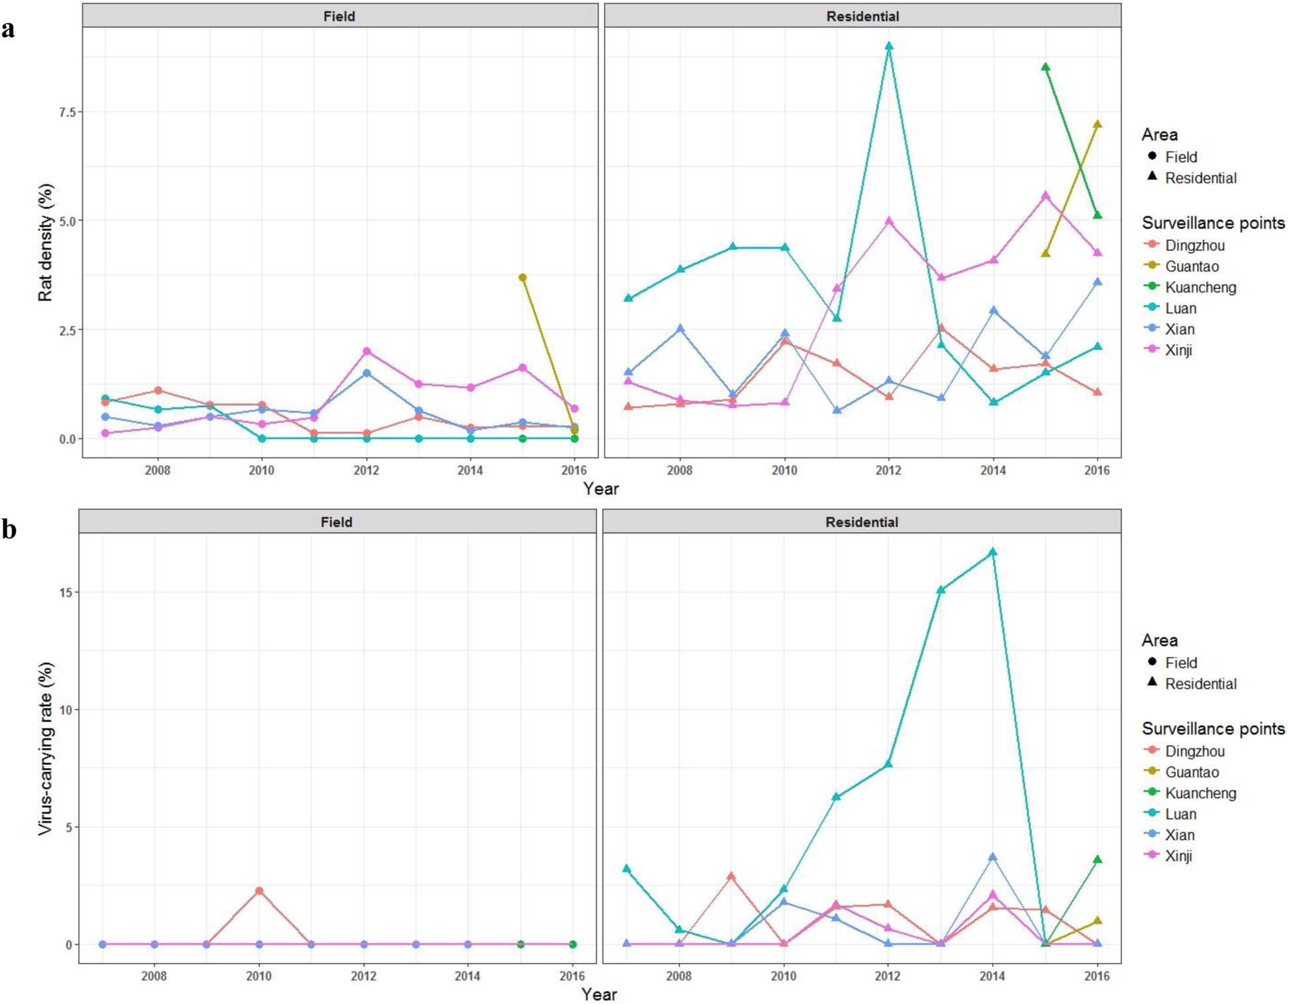Click Xian's 2016 blue triangle in panel a Residential
The height and width of the screenshot is (1004, 1289).
pyautogui.click(x=1098, y=282)
